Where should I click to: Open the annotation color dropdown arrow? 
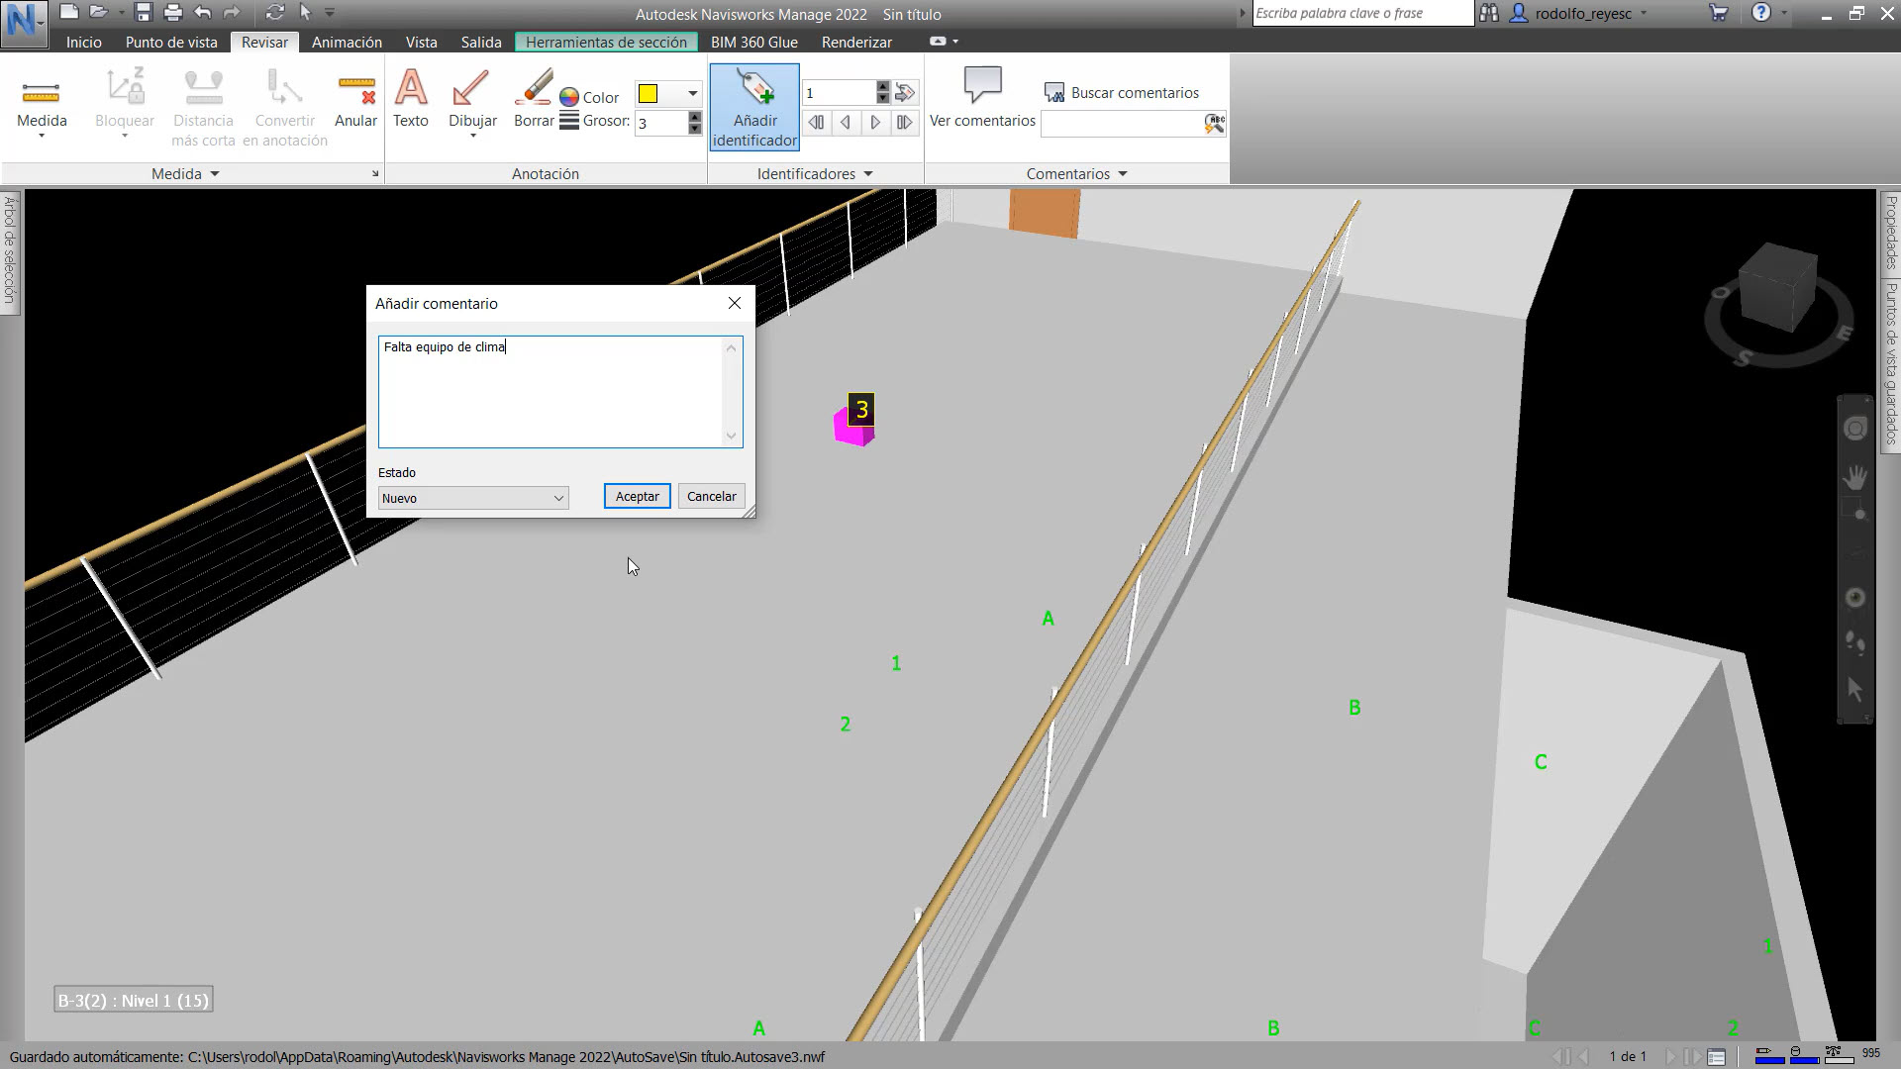[x=690, y=94]
